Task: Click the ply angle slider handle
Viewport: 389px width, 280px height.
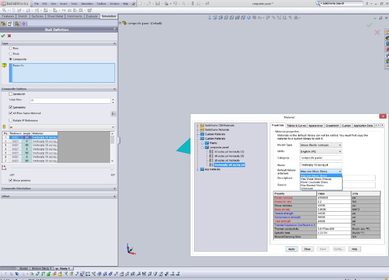Action: [x=111, y=168]
